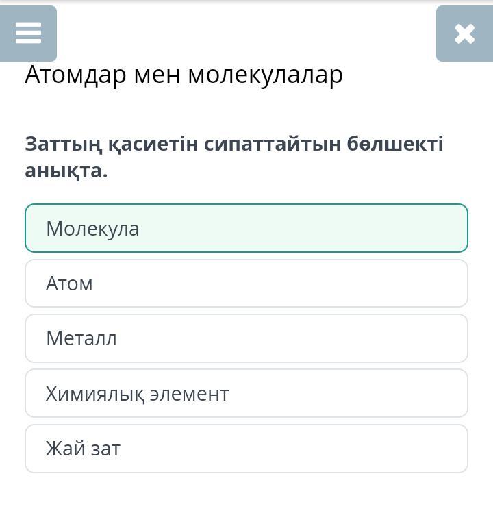Click the Атомдар мен молекулалар heading
The height and width of the screenshot is (526, 493).
pyautogui.click(x=184, y=75)
